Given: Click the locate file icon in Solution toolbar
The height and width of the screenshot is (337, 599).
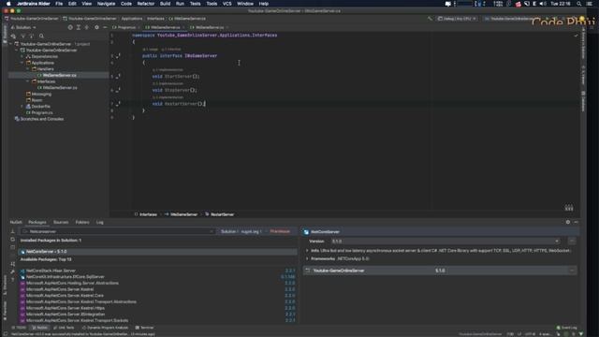Looking at the screenshot, I should tap(70, 27).
